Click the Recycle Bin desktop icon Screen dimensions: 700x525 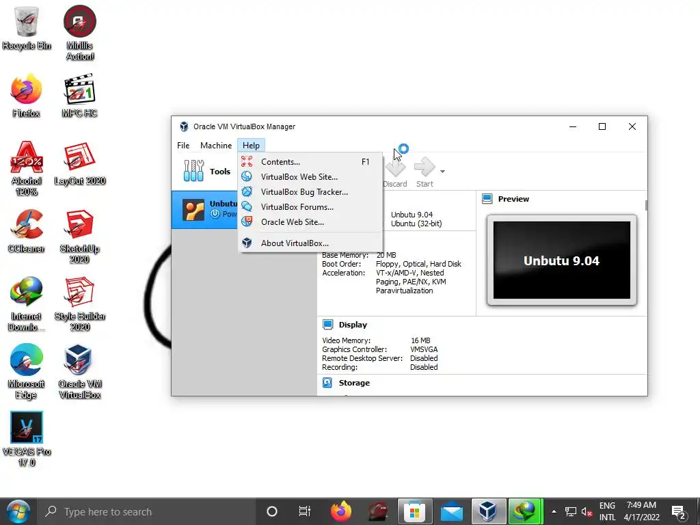pos(27,27)
